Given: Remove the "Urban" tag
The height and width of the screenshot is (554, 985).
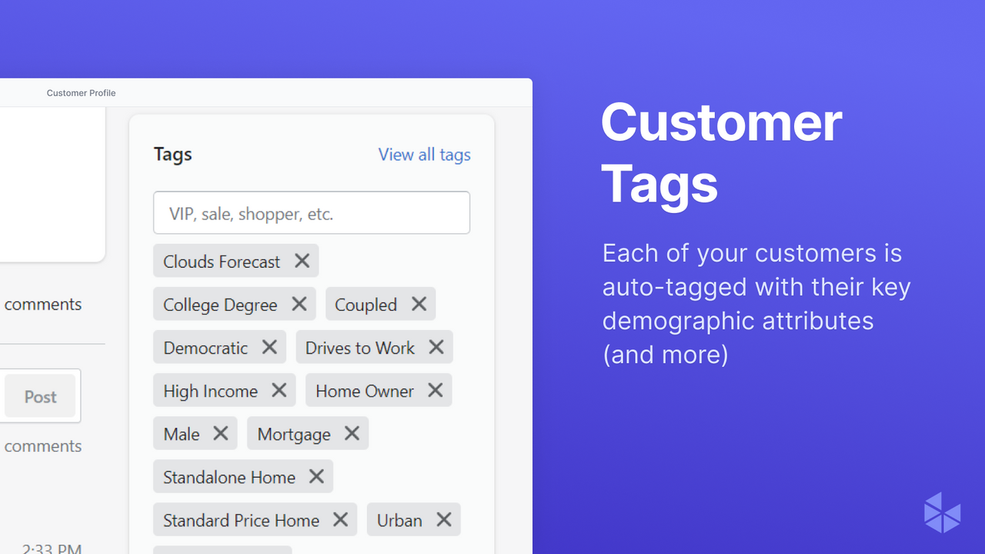Looking at the screenshot, I should [x=444, y=519].
